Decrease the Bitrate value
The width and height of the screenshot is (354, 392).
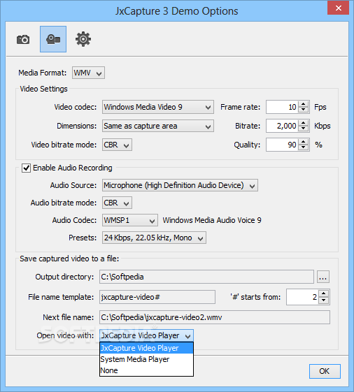coord(304,129)
